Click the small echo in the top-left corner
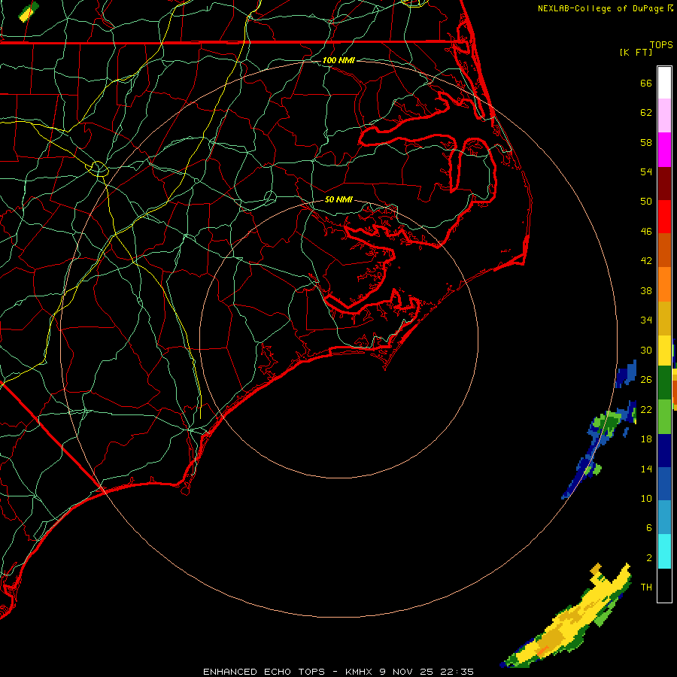 [29, 12]
